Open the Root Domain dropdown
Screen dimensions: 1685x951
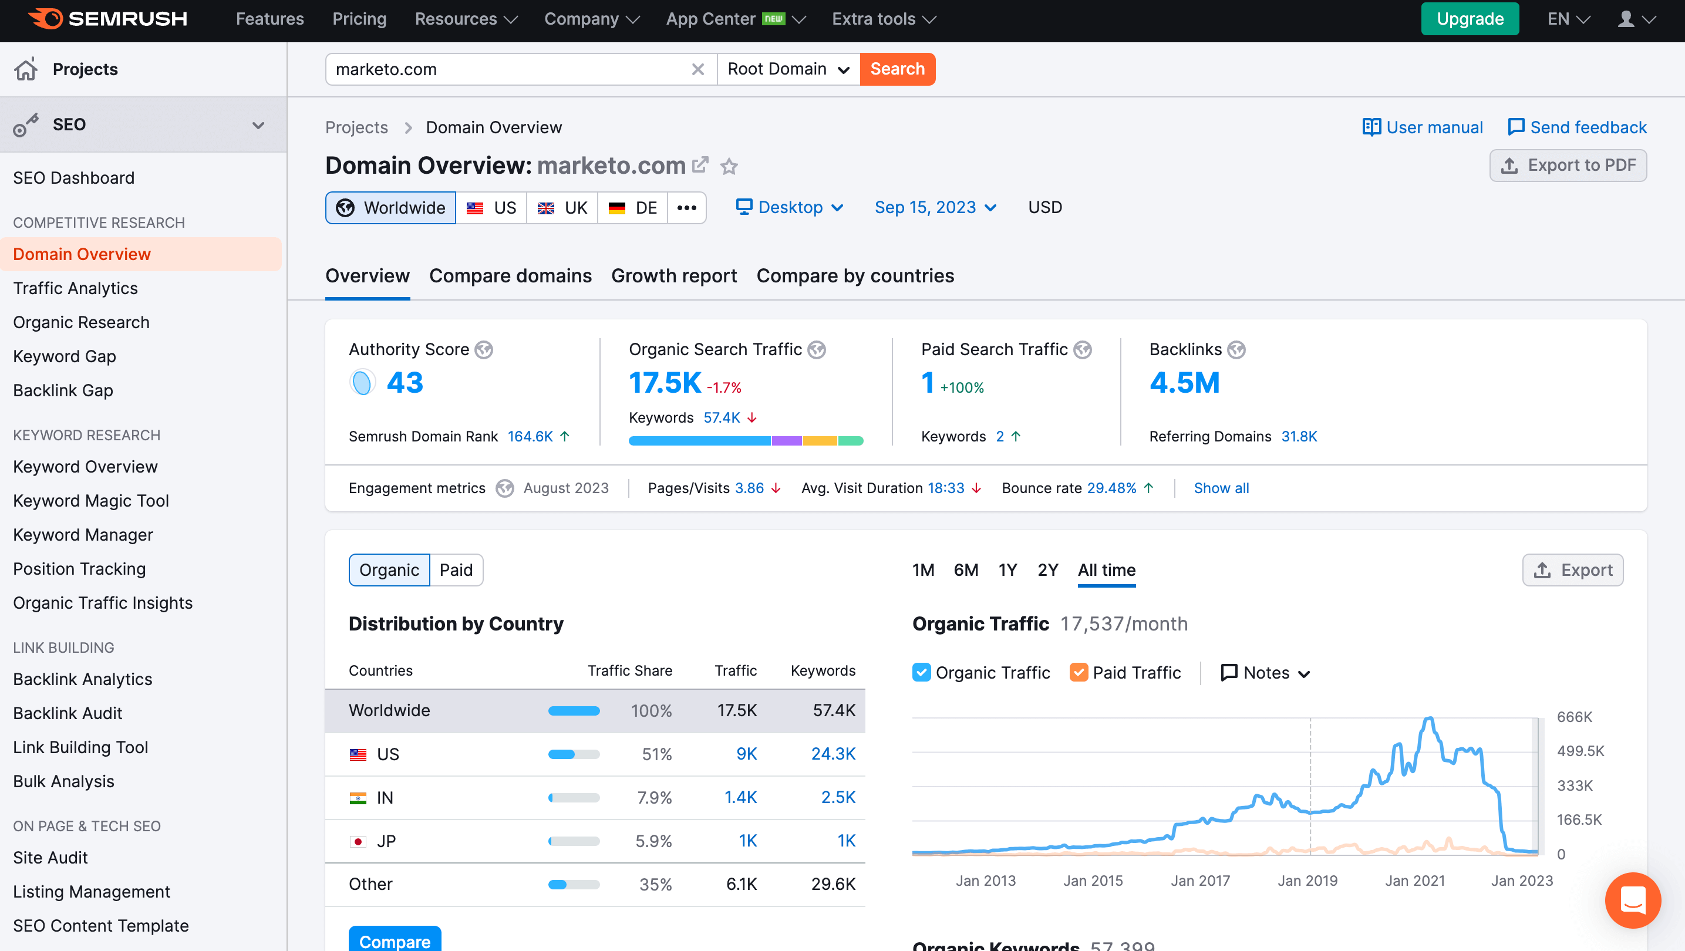tap(789, 69)
